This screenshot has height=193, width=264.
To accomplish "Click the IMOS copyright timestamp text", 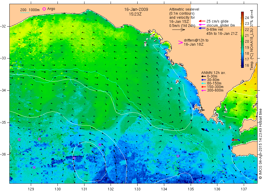I will coord(260,144).
